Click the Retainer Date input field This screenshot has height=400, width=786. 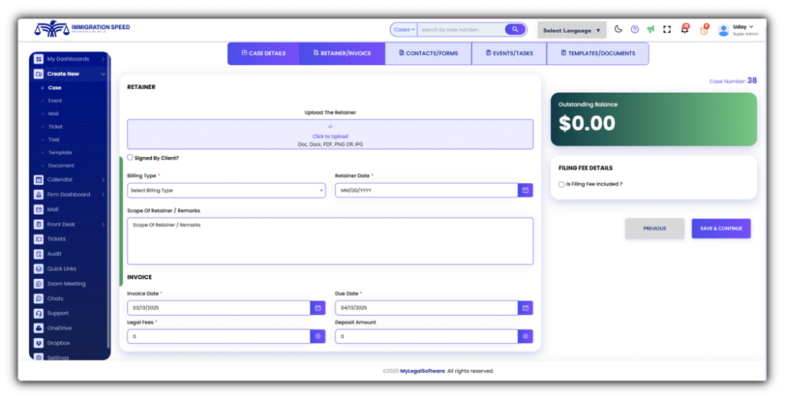(x=427, y=190)
